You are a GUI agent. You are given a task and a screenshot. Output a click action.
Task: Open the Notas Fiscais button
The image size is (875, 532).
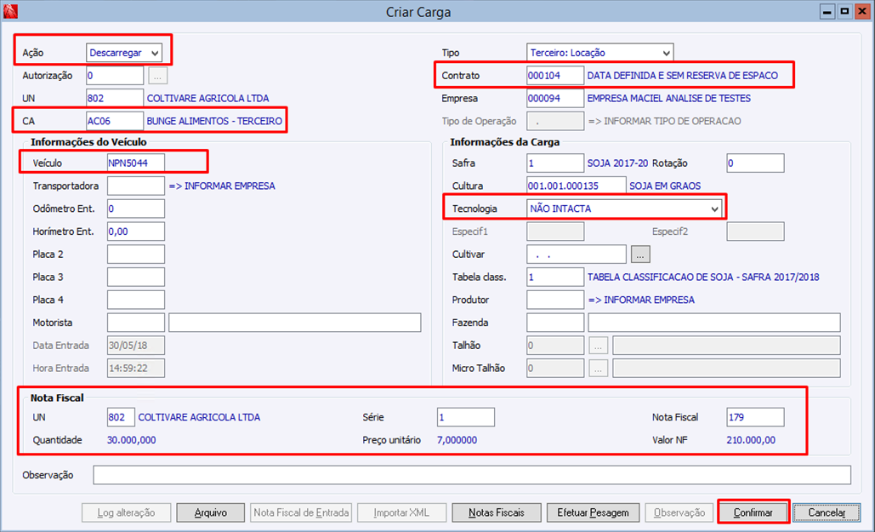(x=496, y=512)
